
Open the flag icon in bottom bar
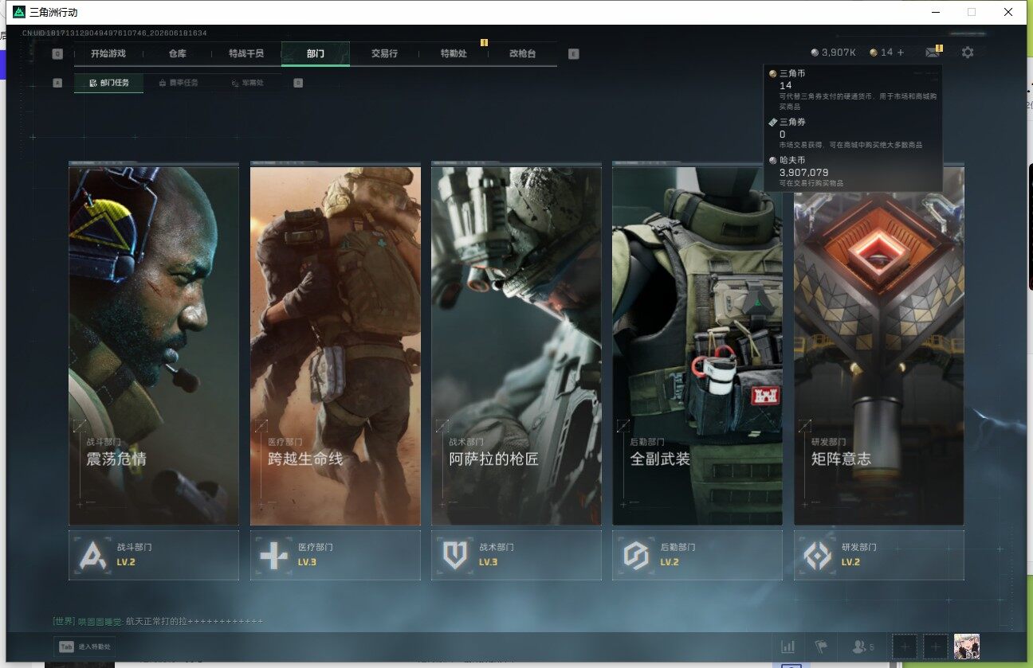pyautogui.click(x=821, y=647)
